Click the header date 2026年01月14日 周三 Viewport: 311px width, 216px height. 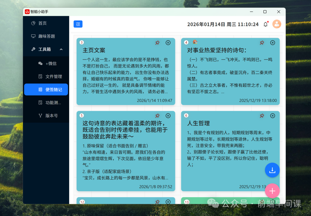coord(212,24)
